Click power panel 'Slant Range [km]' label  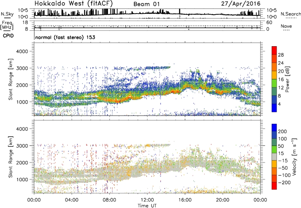point(11,79)
